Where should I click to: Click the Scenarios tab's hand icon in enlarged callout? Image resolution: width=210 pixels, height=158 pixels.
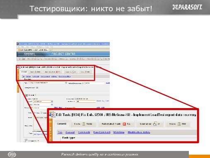tap(155, 124)
